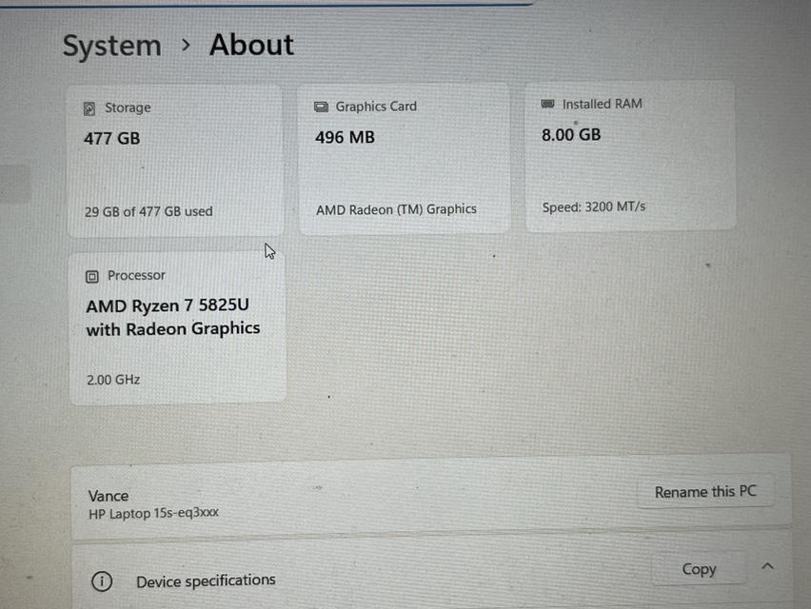Open the Graphics Card card showing 496 MB
The width and height of the screenshot is (811, 609).
pyautogui.click(x=404, y=157)
